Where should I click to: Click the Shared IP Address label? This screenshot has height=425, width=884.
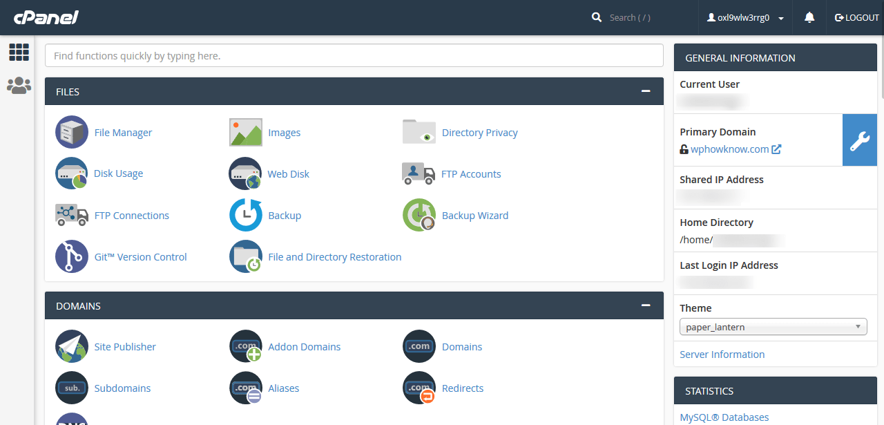722,180
